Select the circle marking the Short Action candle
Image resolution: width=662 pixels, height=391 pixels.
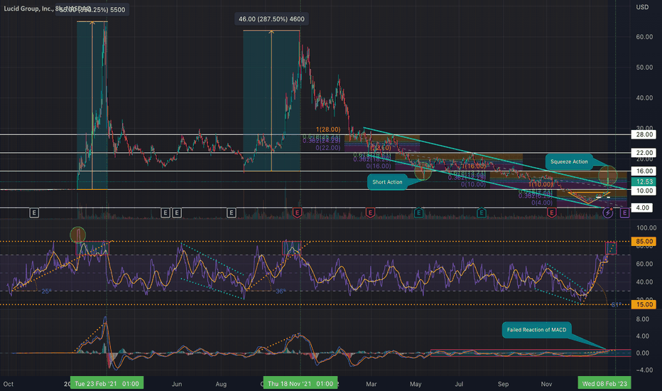tap(423, 172)
